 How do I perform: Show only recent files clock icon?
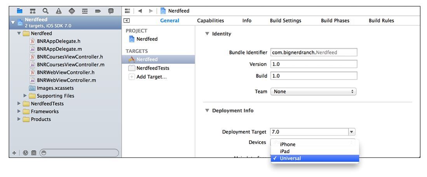(26, 153)
